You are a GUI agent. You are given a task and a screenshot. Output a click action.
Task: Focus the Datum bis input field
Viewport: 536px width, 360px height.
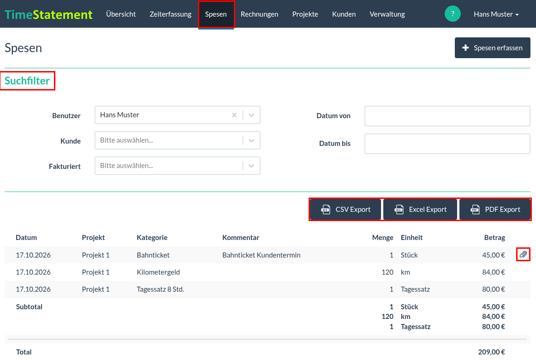coord(447,144)
